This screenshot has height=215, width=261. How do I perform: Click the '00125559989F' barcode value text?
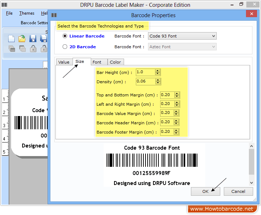click(152, 173)
